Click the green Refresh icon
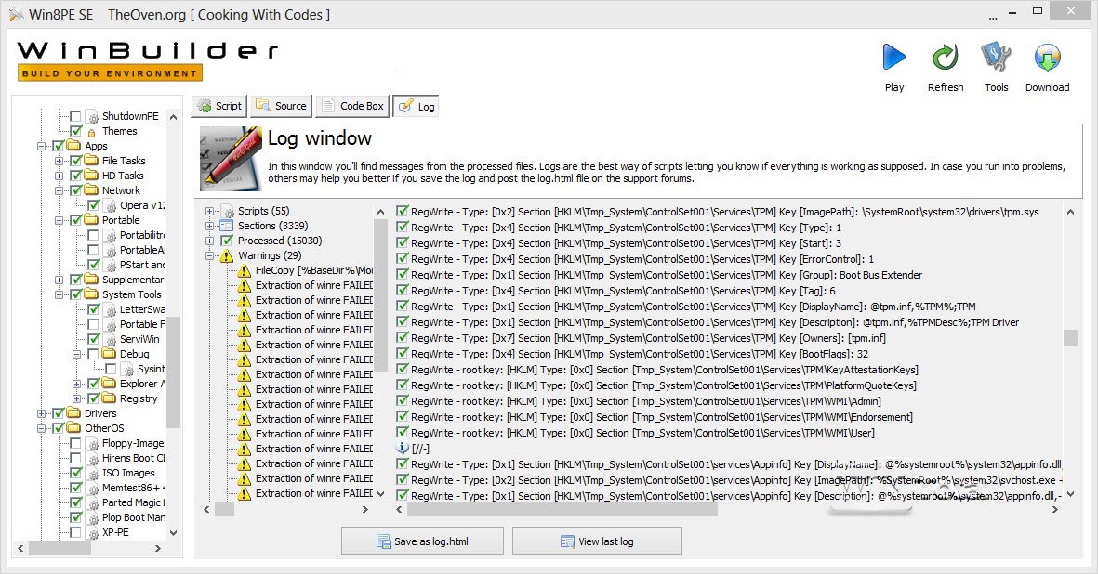This screenshot has height=574, width=1098. (945, 57)
